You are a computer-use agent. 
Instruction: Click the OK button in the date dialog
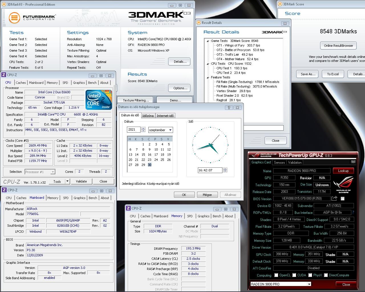click(184, 194)
